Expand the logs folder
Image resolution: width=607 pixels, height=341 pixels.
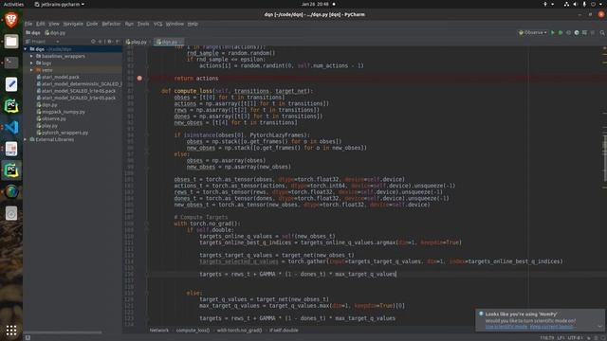click(x=31, y=63)
